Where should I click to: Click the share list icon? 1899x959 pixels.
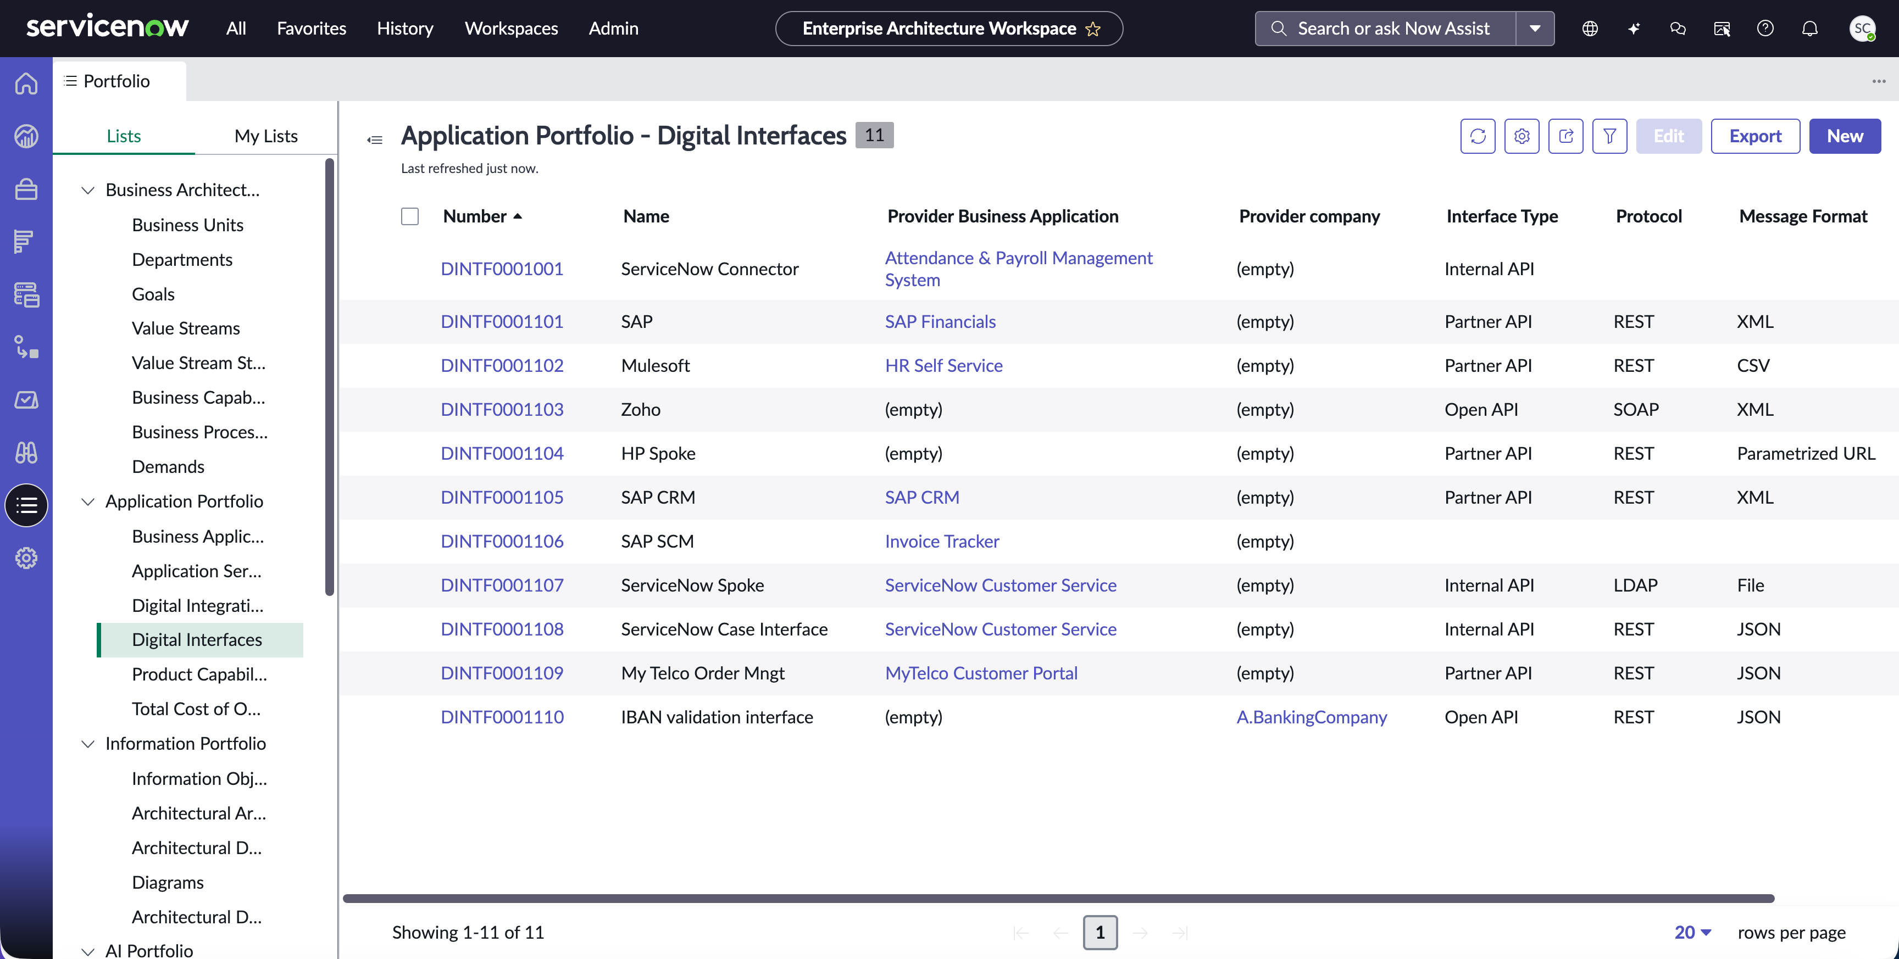[x=1566, y=136]
